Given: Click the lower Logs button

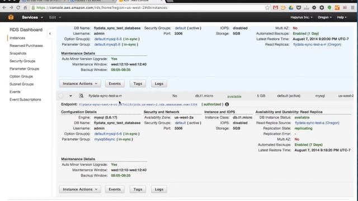Looking at the screenshot, I should coord(159,189).
